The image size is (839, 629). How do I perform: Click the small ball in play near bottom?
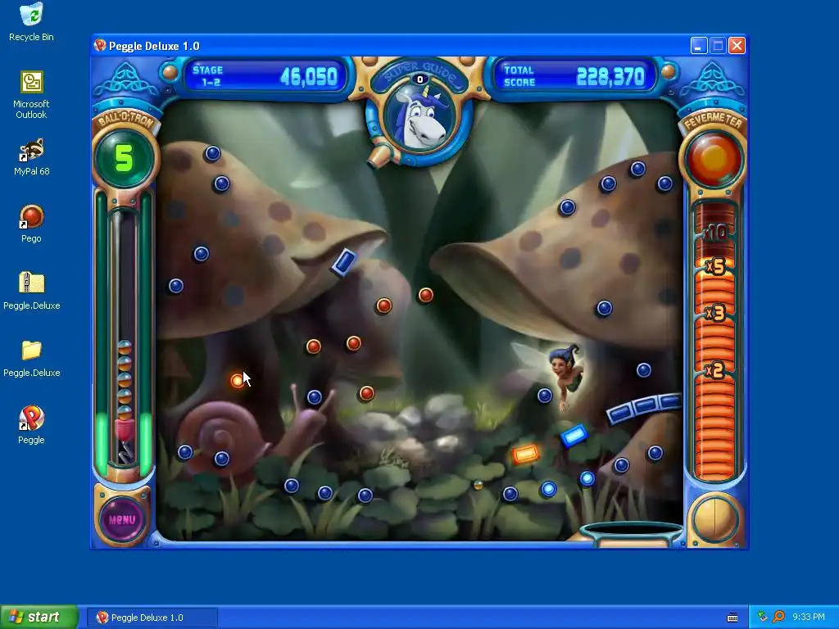point(478,485)
